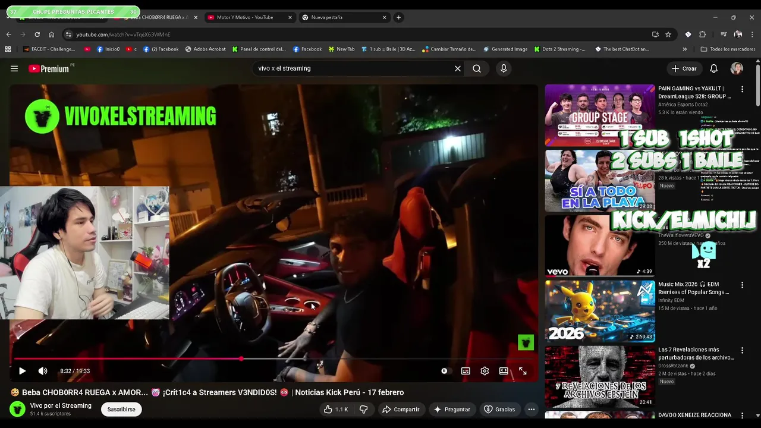Open The best ChatBot bookmark

coord(622,49)
